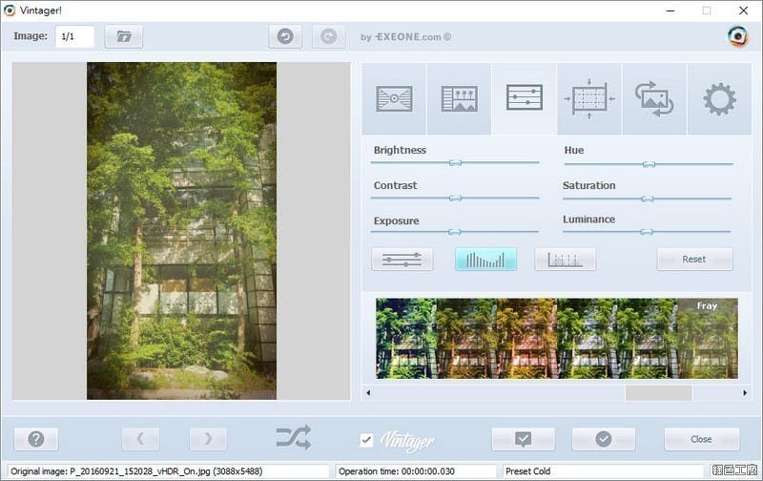Open the settings gear tab

pyautogui.click(x=719, y=99)
